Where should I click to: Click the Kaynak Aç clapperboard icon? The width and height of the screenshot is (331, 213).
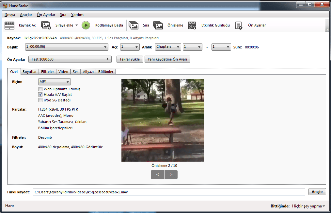click(x=9, y=26)
